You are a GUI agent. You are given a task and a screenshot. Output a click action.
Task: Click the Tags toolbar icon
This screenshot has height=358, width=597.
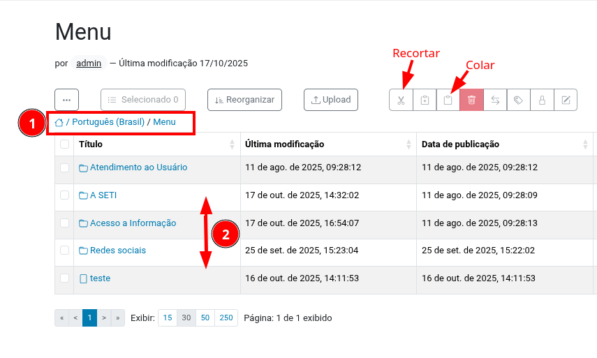point(519,100)
